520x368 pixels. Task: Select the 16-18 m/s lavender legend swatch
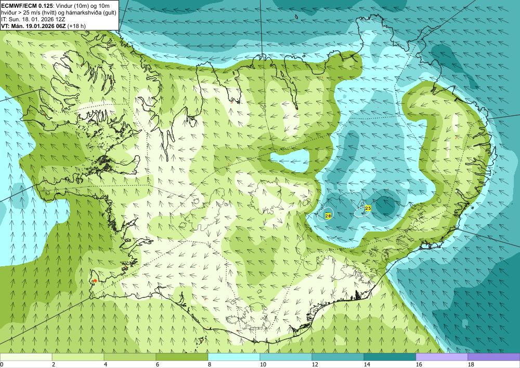click(x=441, y=357)
